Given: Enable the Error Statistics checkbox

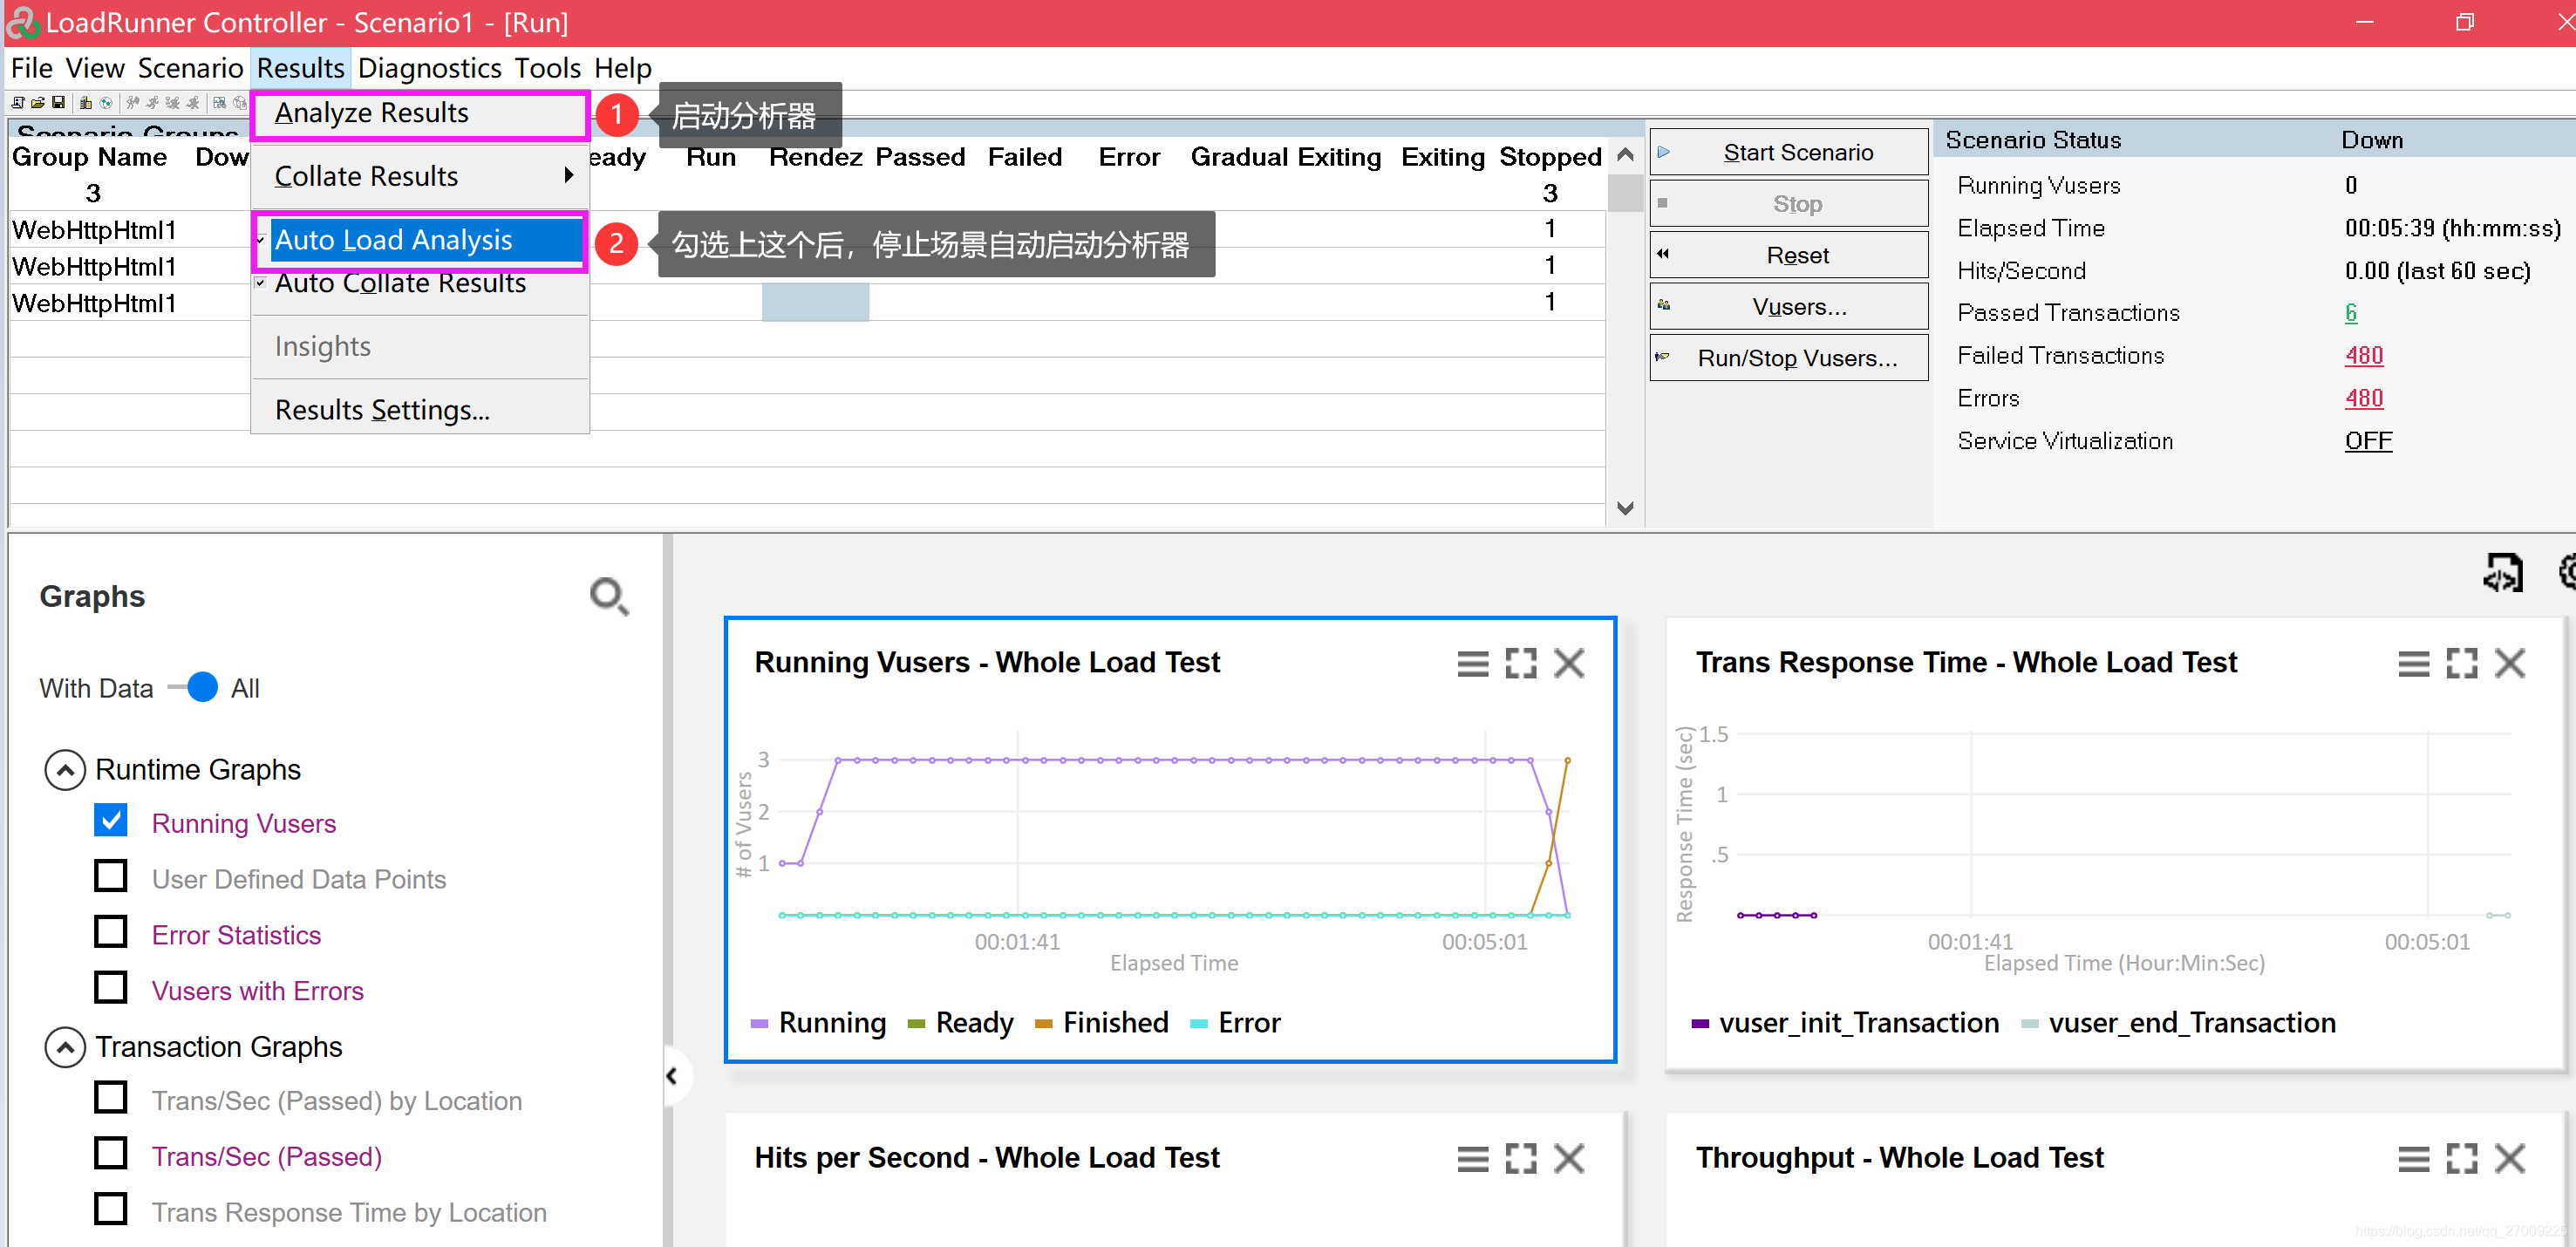Looking at the screenshot, I should (112, 933).
